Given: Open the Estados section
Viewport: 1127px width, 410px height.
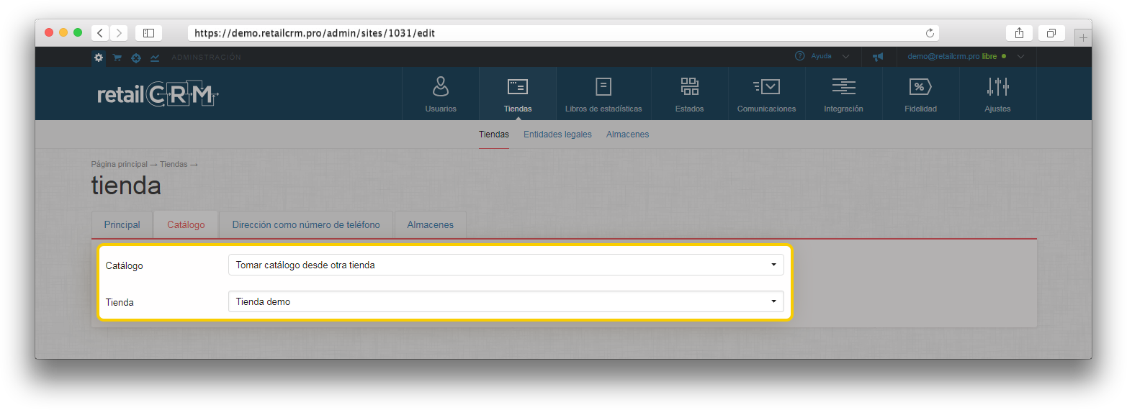Looking at the screenshot, I should coord(690,94).
